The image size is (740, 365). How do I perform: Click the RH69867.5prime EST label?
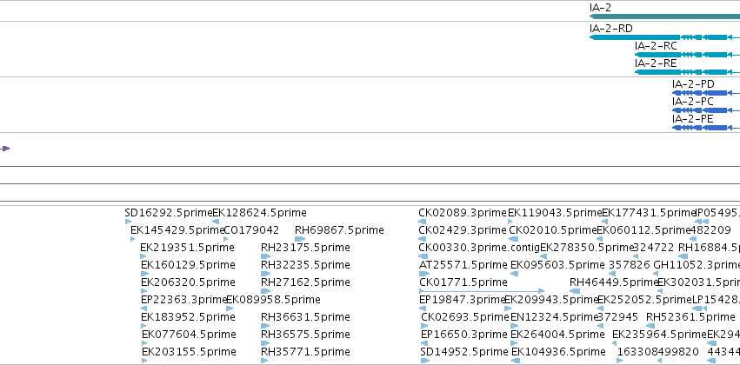(339, 230)
